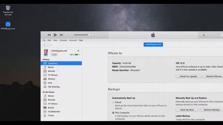Open the Edit menu

(x=49, y=40)
